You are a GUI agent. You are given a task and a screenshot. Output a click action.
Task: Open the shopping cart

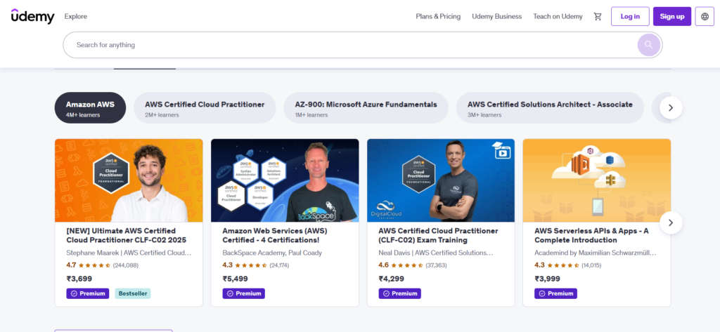point(598,17)
